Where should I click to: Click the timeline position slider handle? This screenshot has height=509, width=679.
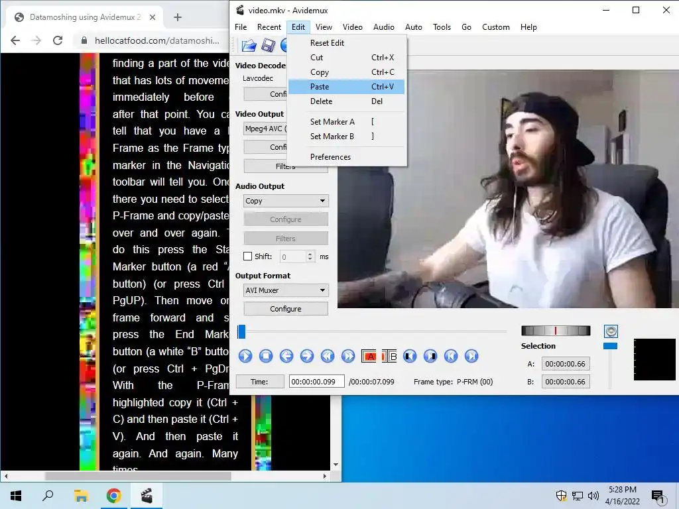point(241,332)
